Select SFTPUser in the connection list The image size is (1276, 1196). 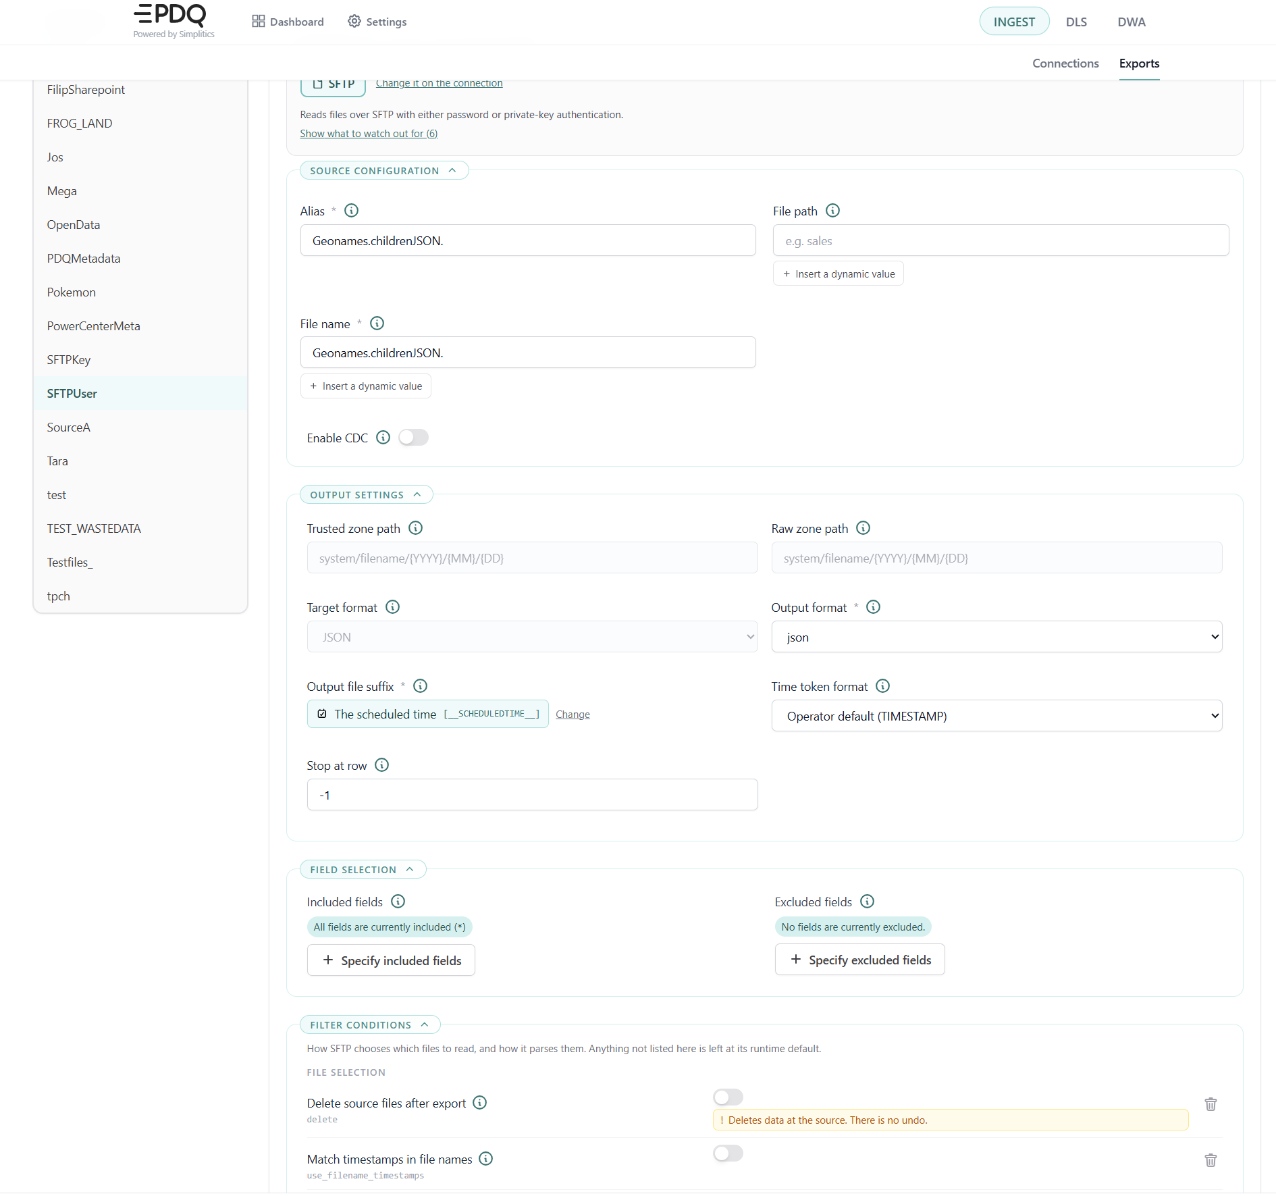[x=140, y=393]
